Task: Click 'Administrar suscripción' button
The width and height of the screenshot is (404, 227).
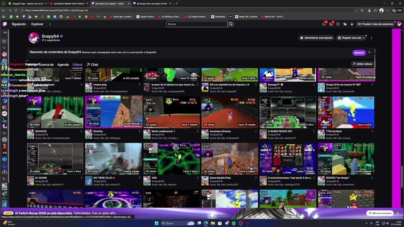Action: click(x=316, y=38)
